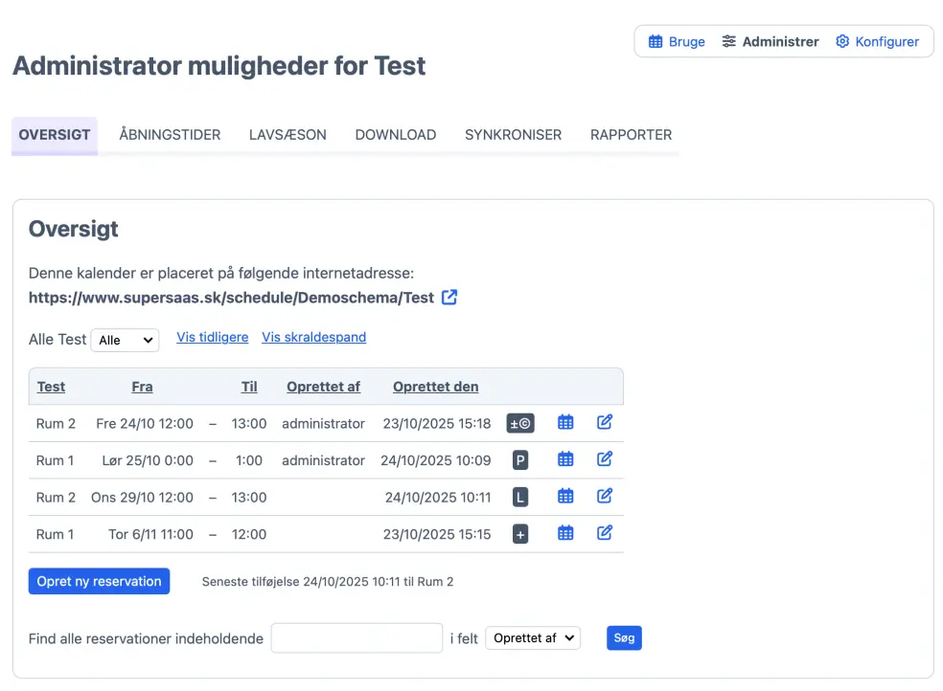
Task: Click edit icon for Rum 1 Lør 25/10 row
Action: (605, 459)
